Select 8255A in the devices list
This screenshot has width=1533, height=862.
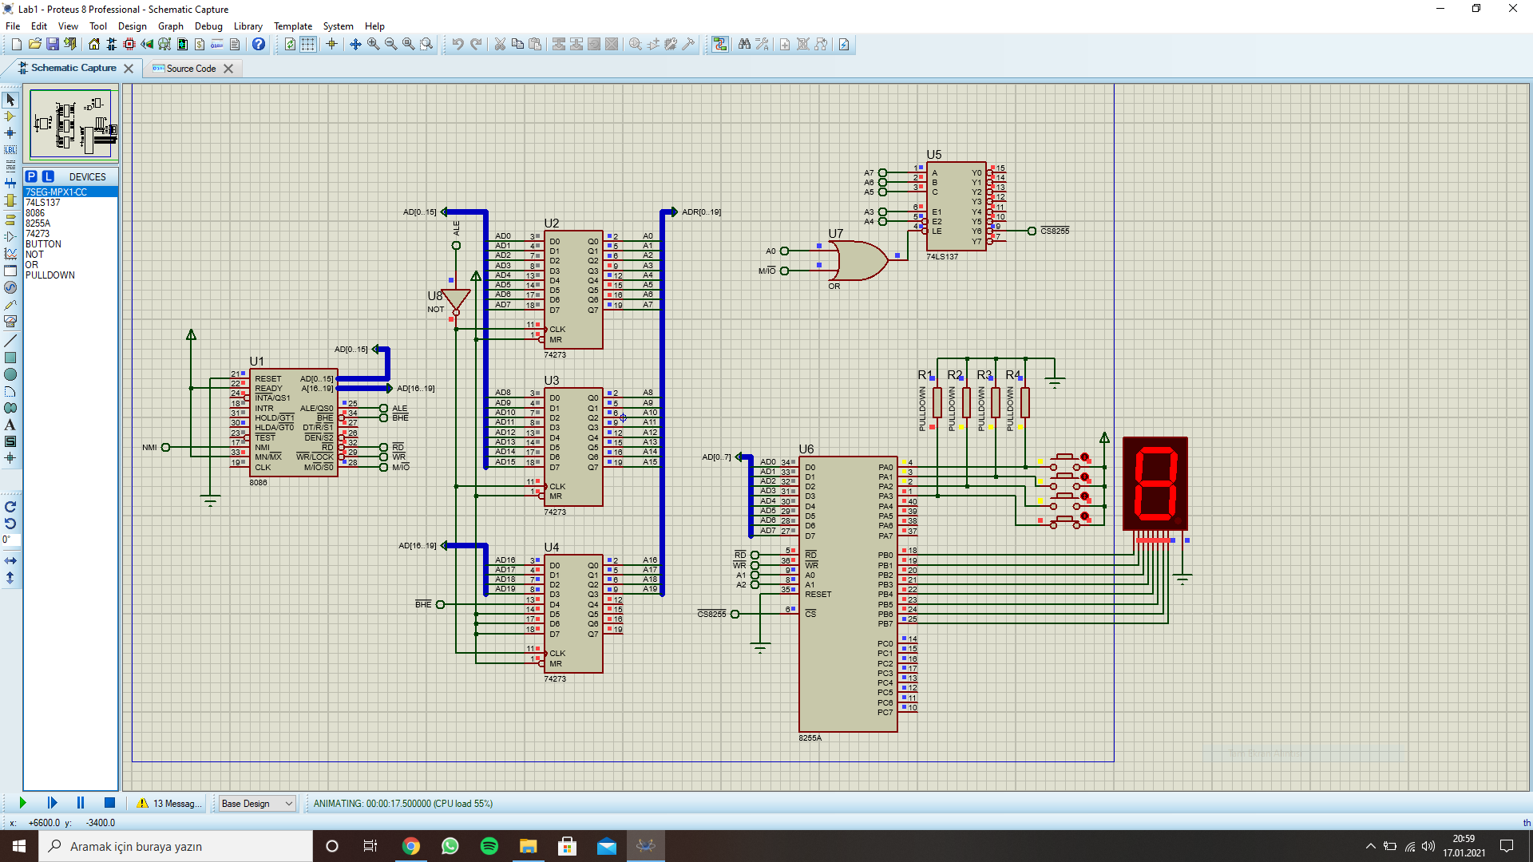click(x=38, y=223)
